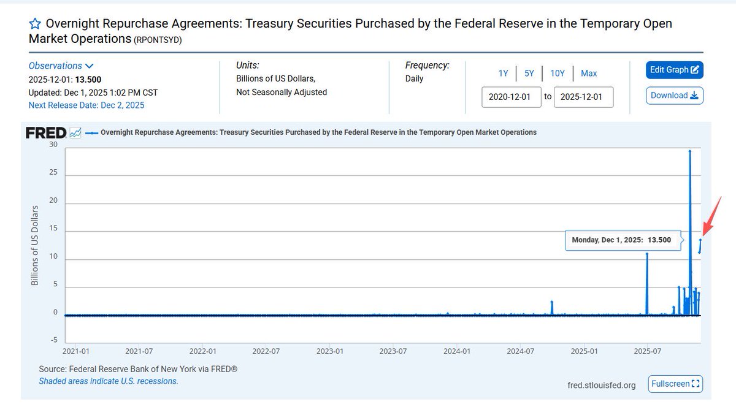
Task: Click the x-axis label 2023-01
Action: pos(330,351)
